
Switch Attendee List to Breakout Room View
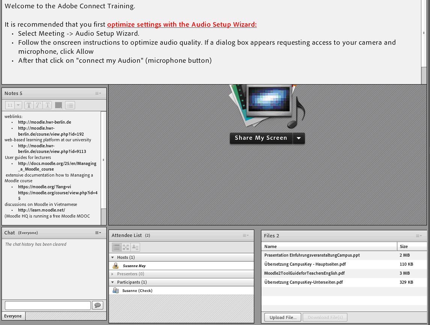tap(126, 247)
